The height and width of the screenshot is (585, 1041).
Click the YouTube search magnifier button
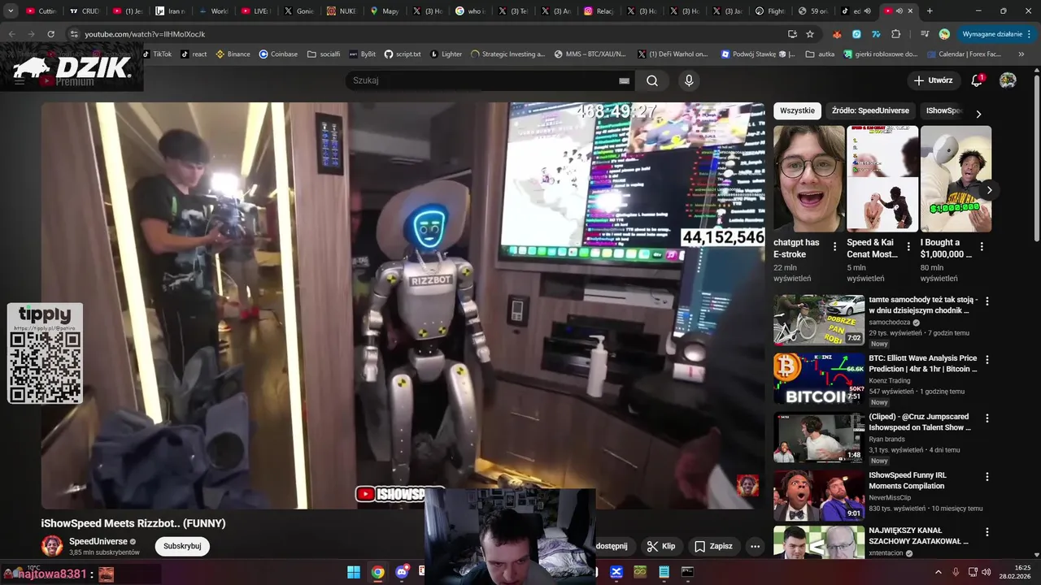(652, 80)
